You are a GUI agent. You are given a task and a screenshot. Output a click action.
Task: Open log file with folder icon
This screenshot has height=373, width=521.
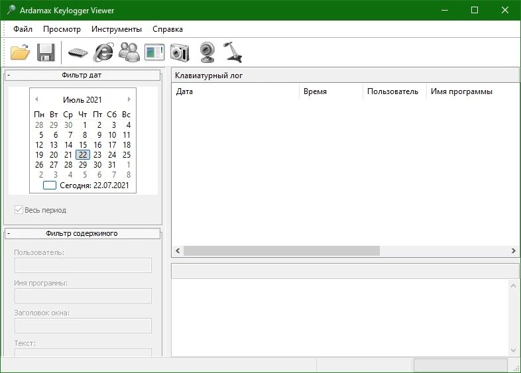pos(20,52)
